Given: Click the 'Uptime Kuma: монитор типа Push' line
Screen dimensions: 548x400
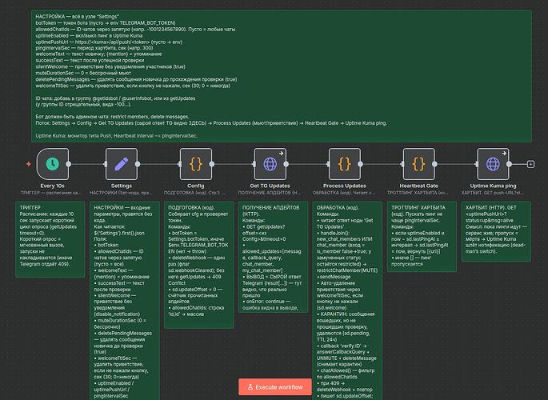Looking at the screenshot, I should click(116, 135).
